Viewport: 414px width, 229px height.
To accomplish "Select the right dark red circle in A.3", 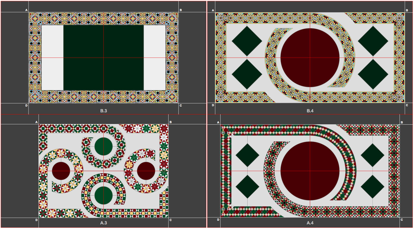I will coord(146,171).
